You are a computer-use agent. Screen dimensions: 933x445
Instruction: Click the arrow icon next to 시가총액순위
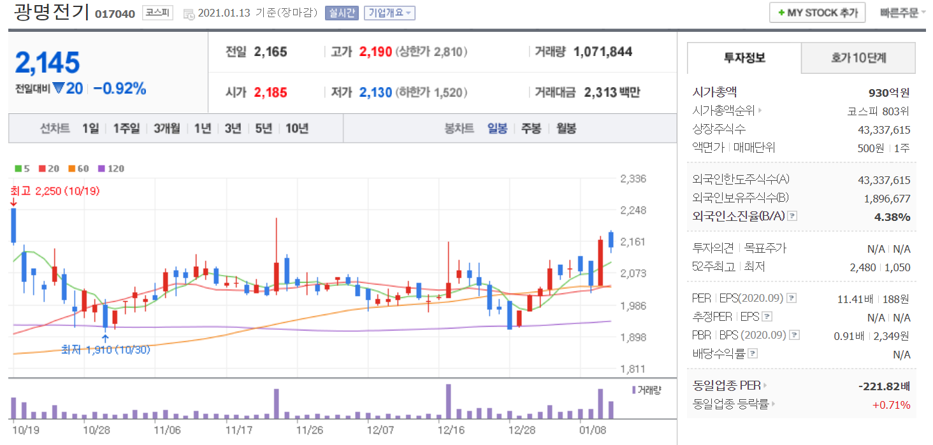click(x=759, y=111)
